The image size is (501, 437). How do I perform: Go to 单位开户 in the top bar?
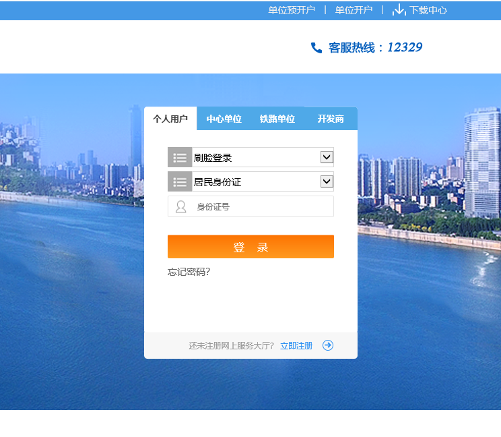coord(354,10)
